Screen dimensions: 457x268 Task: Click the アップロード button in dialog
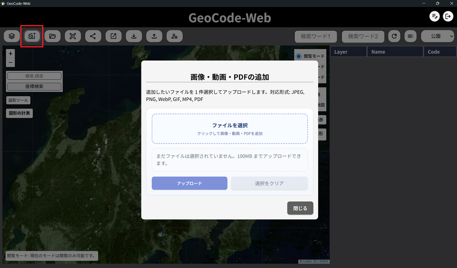189,183
